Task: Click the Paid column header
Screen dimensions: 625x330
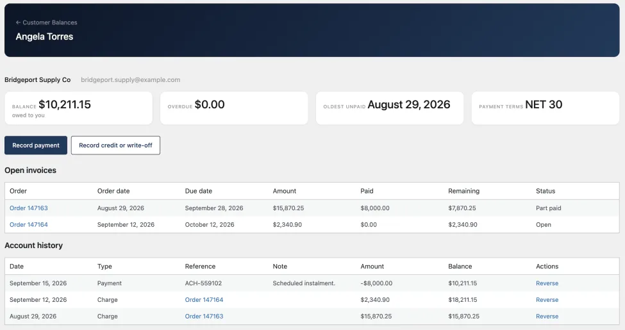Action: pos(367,191)
